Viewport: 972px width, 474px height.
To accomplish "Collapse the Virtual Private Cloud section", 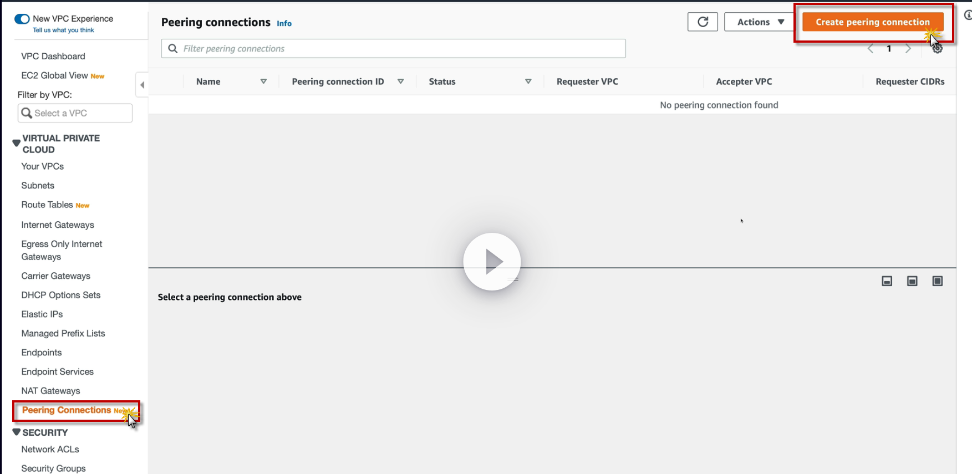I will tap(17, 143).
